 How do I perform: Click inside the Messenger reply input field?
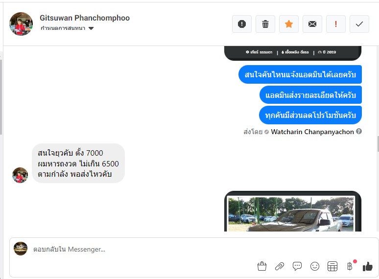(x=193, y=249)
